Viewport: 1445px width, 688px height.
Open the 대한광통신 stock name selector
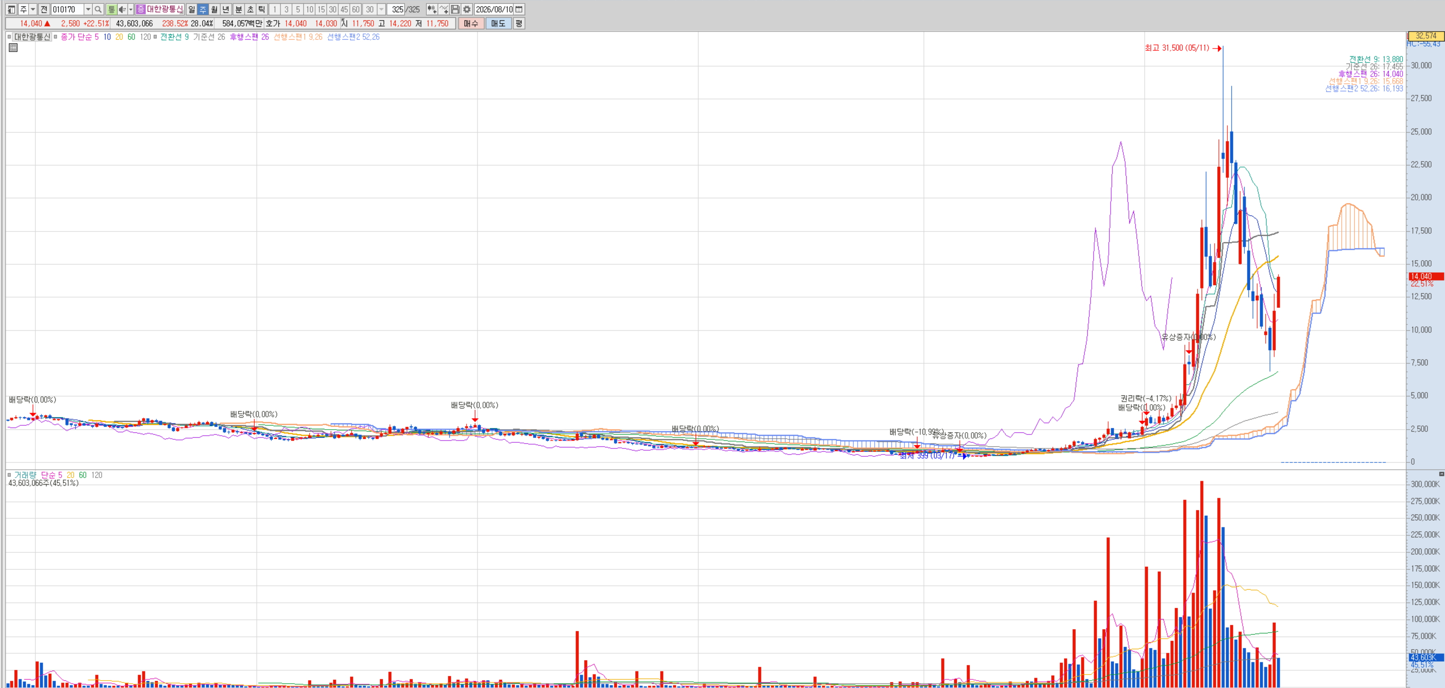click(165, 10)
